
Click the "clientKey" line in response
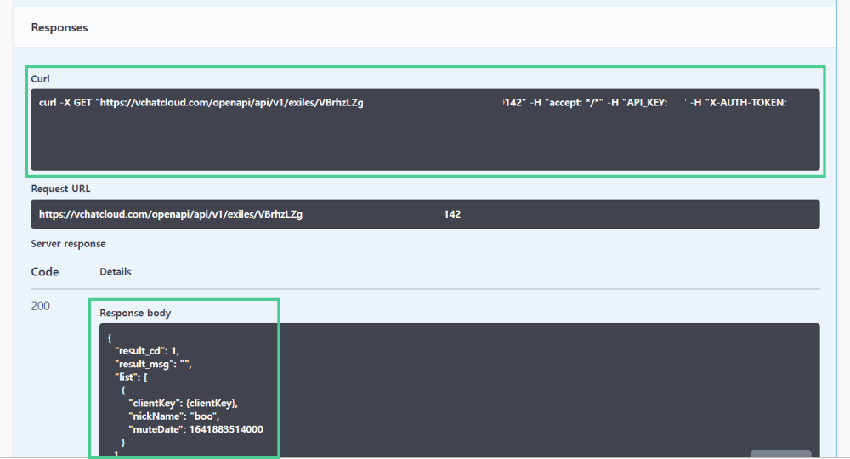[189, 403]
